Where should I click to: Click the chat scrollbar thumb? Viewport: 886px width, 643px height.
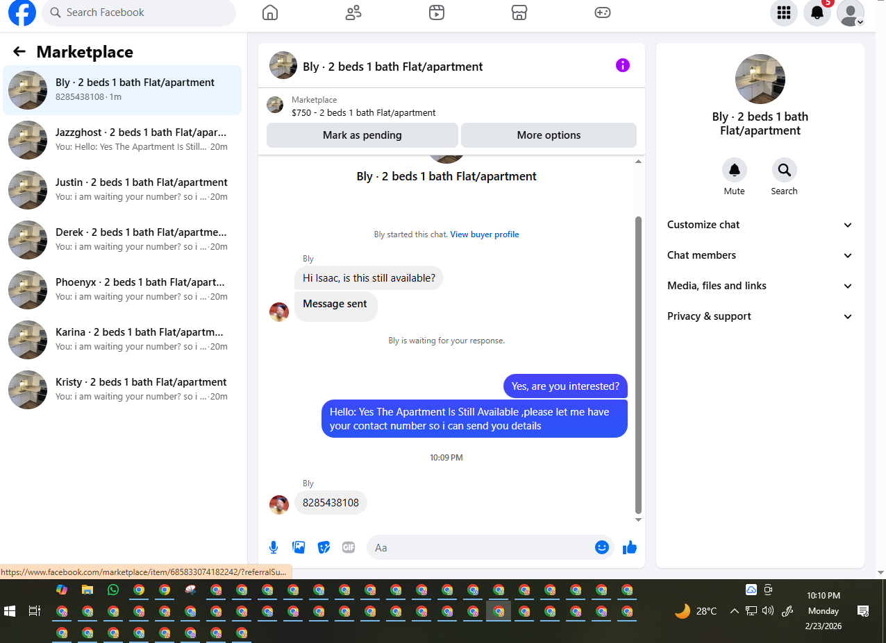coord(638,365)
